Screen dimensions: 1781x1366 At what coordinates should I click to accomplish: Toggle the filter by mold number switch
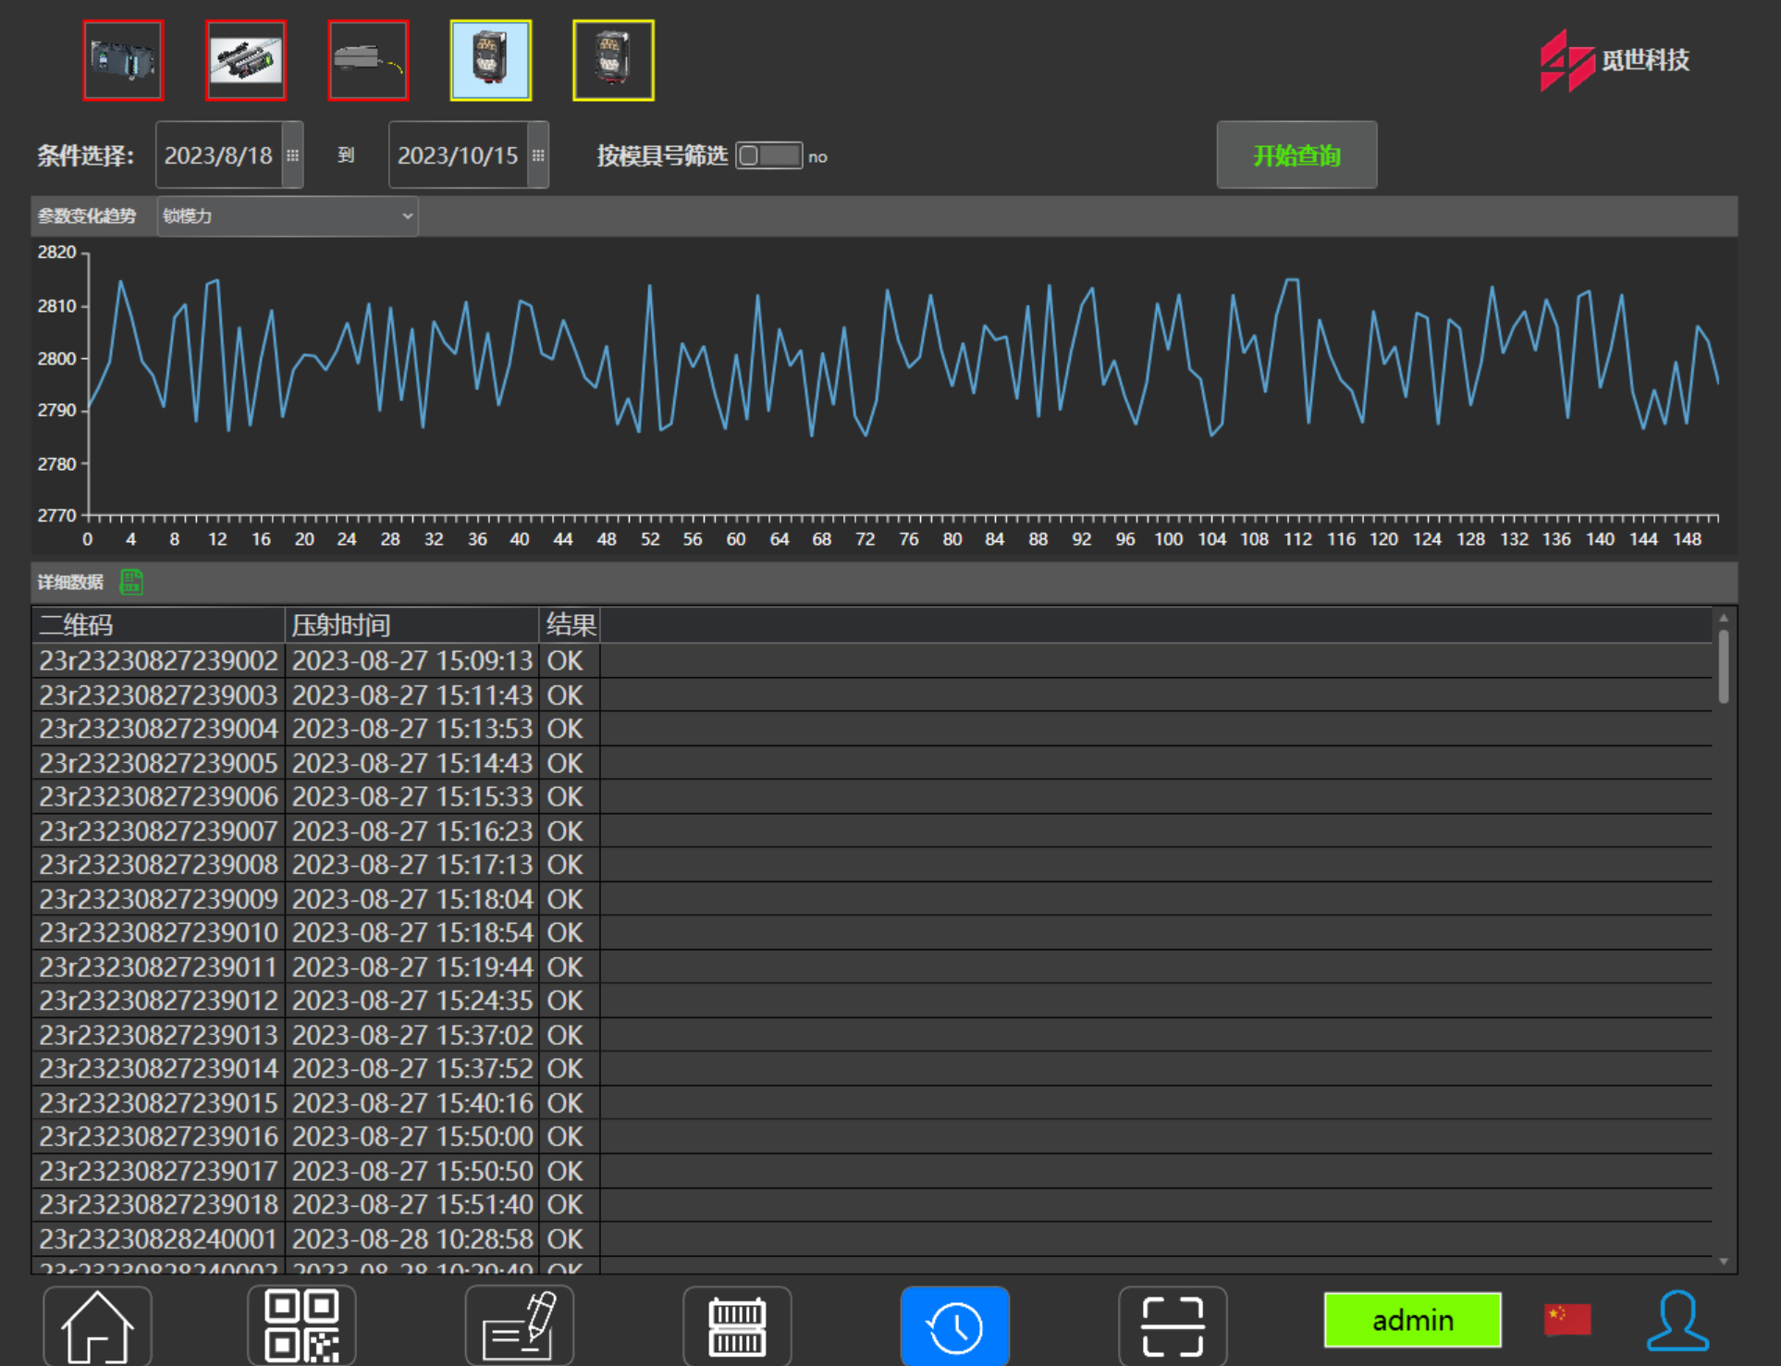[768, 155]
